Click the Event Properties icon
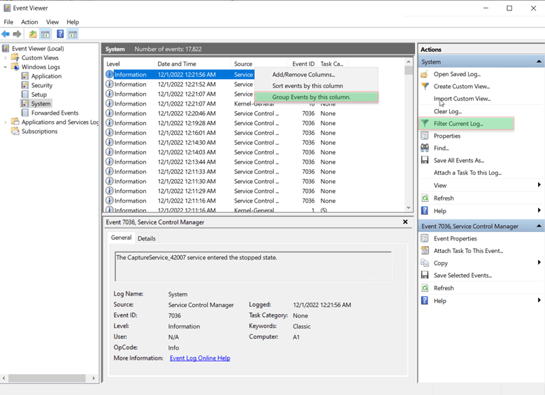 pyautogui.click(x=424, y=238)
